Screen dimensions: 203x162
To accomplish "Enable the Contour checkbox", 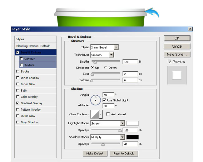I will tap(22, 59).
